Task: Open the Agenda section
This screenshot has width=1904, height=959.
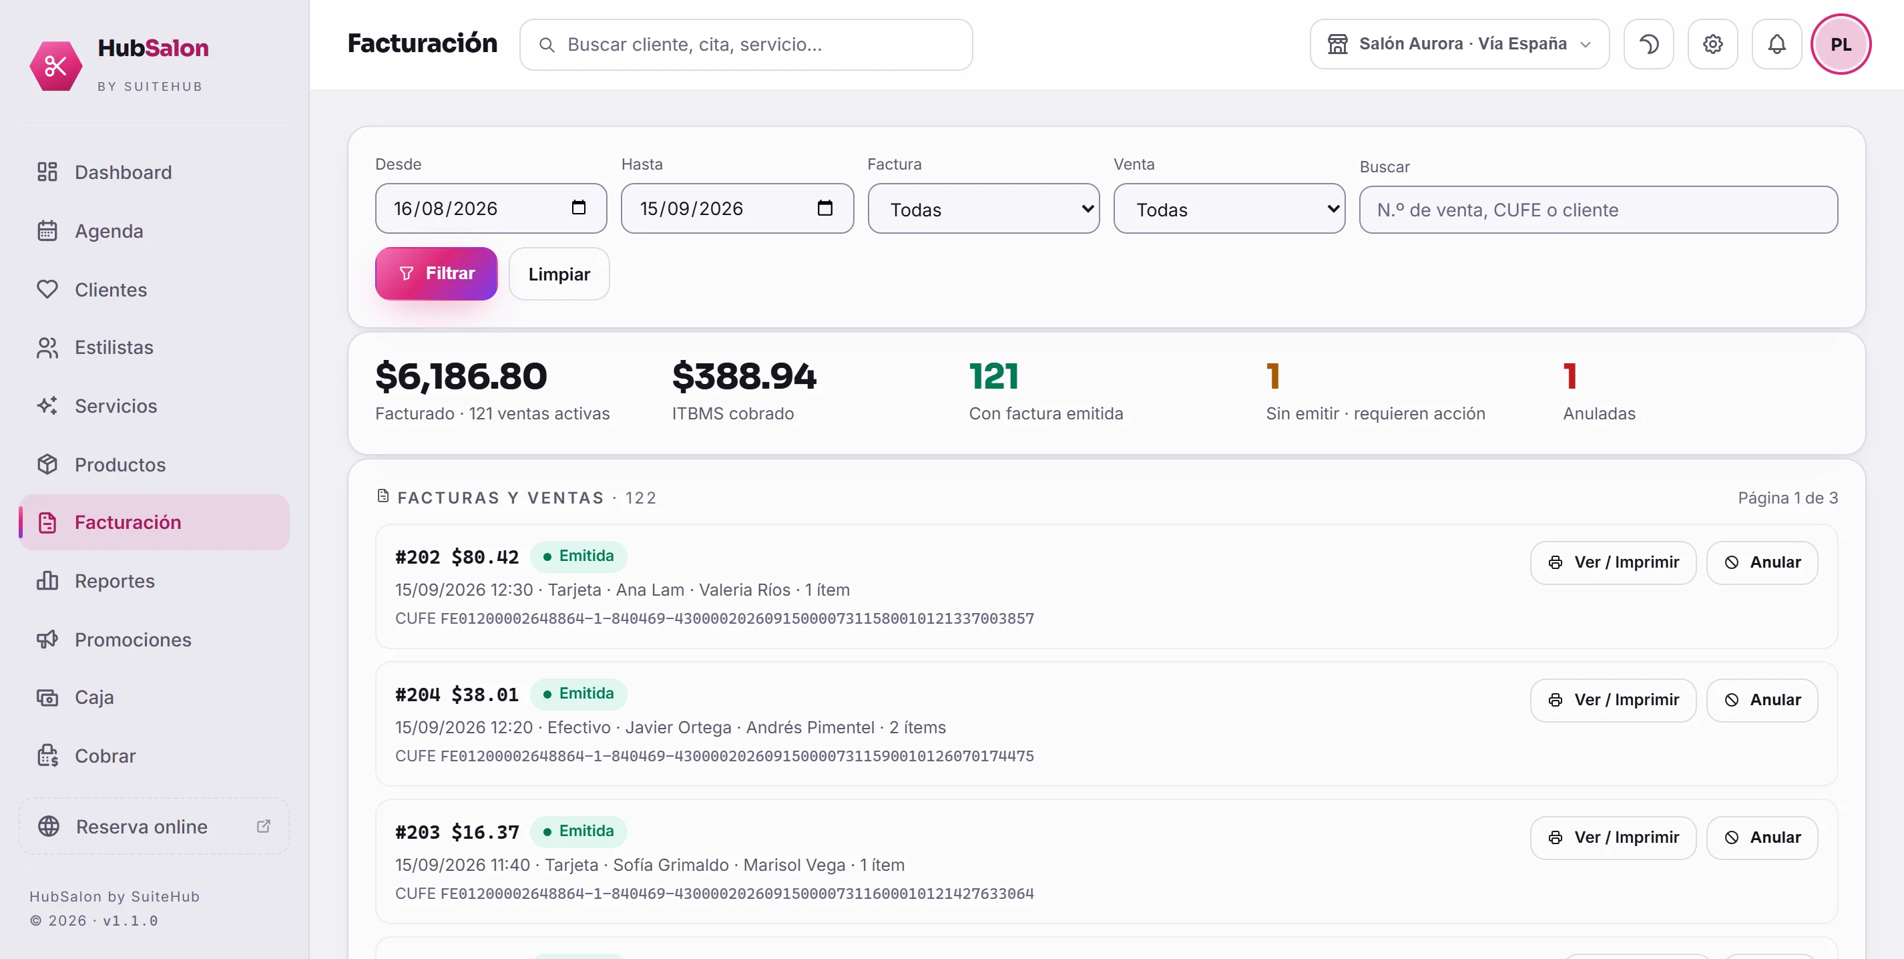Action: tap(154, 230)
